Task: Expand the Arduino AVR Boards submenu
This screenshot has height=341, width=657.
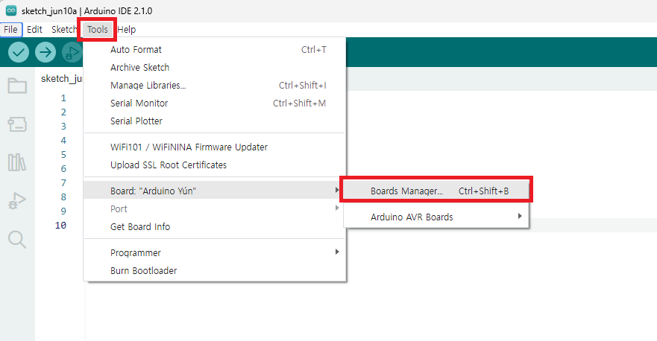Action: (436, 217)
